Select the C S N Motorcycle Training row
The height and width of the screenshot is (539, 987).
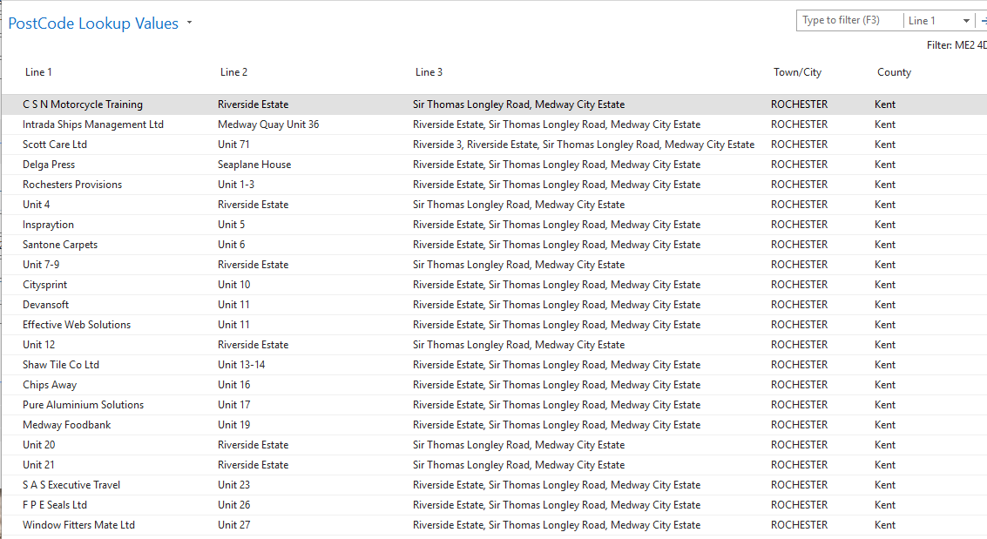click(493, 104)
